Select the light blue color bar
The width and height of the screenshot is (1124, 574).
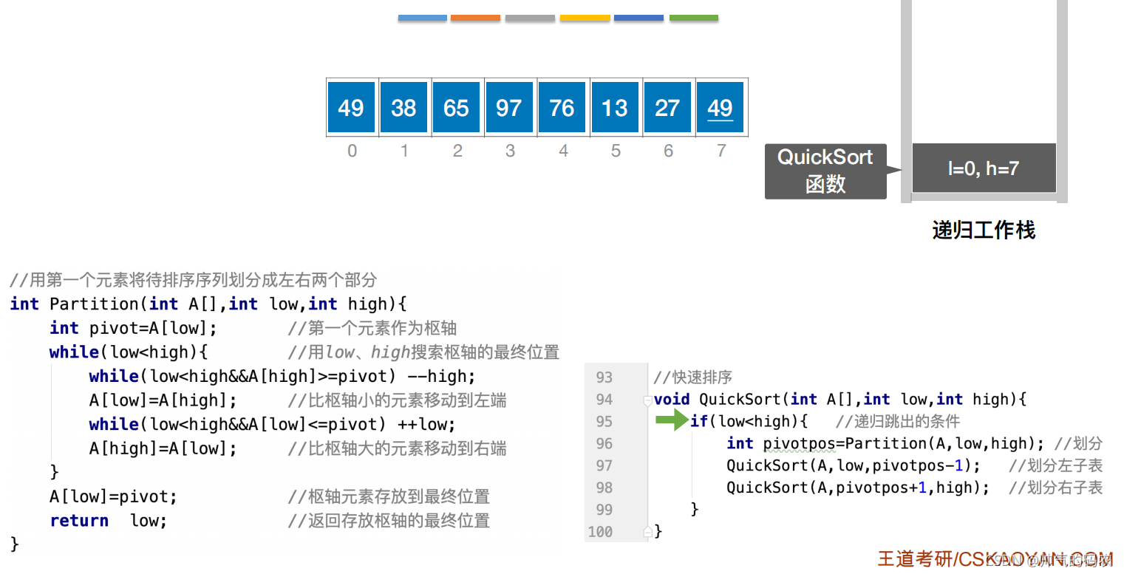click(423, 18)
